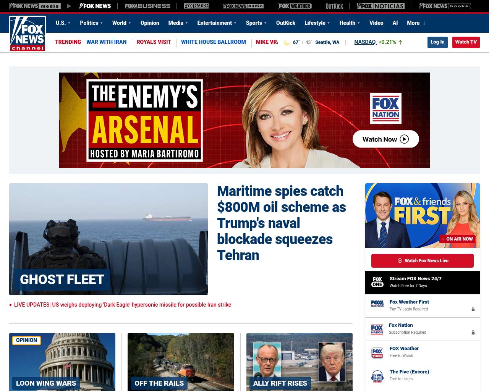The width and height of the screenshot is (489, 391).
Task: Open the Fox Noticias logo
Action: (x=381, y=6)
